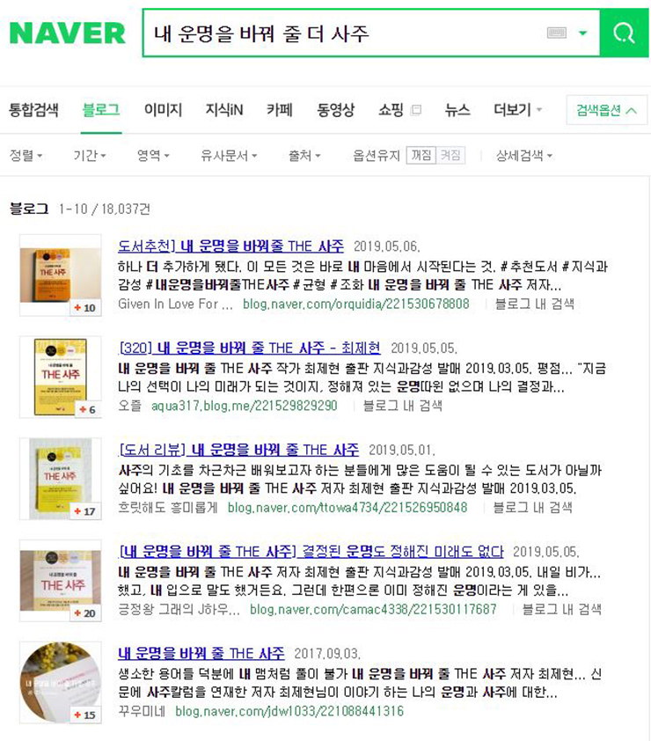Viewport: 651px width, 741px height.
Task: Open the +10 image count badge
Action: point(85,308)
